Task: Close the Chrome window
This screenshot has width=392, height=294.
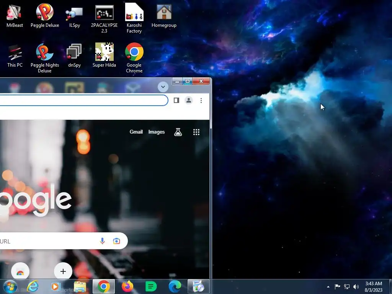Action: (201, 81)
